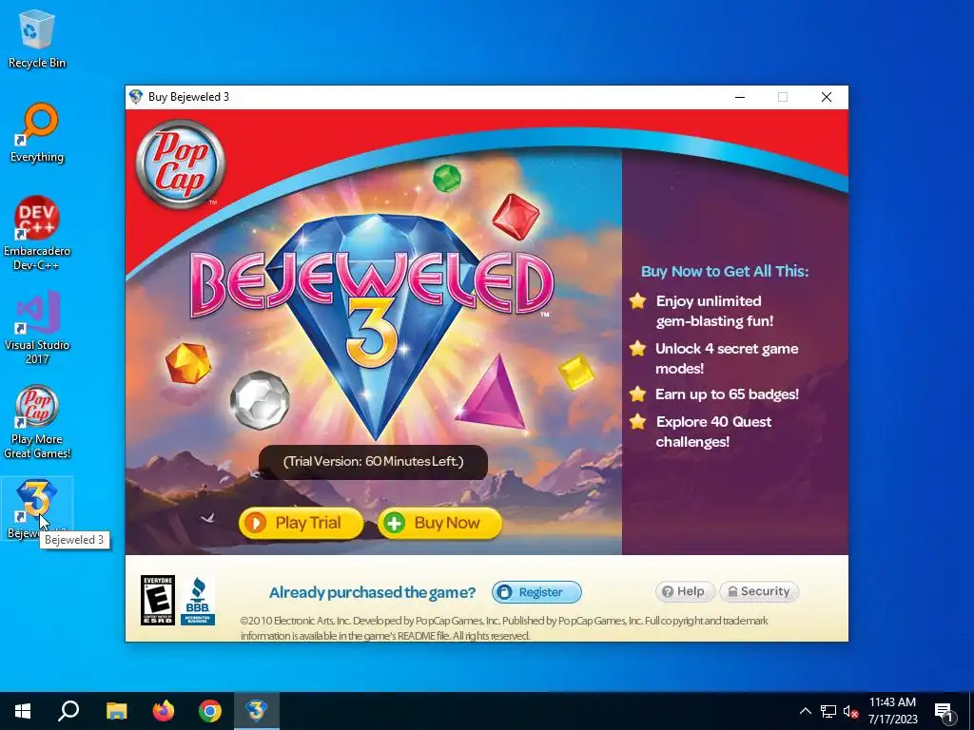Start the game with Play Trial button
Image resolution: width=974 pixels, height=730 pixels.
tap(301, 523)
